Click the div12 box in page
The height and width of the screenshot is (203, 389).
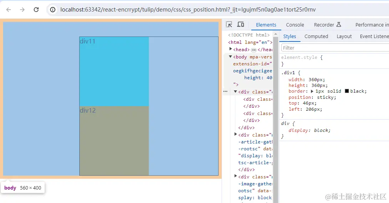point(114,141)
